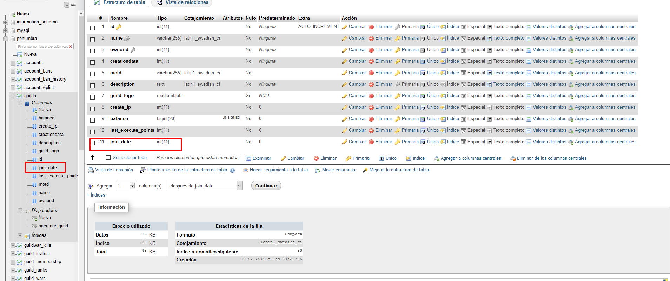Click the table filter input field

point(42,46)
